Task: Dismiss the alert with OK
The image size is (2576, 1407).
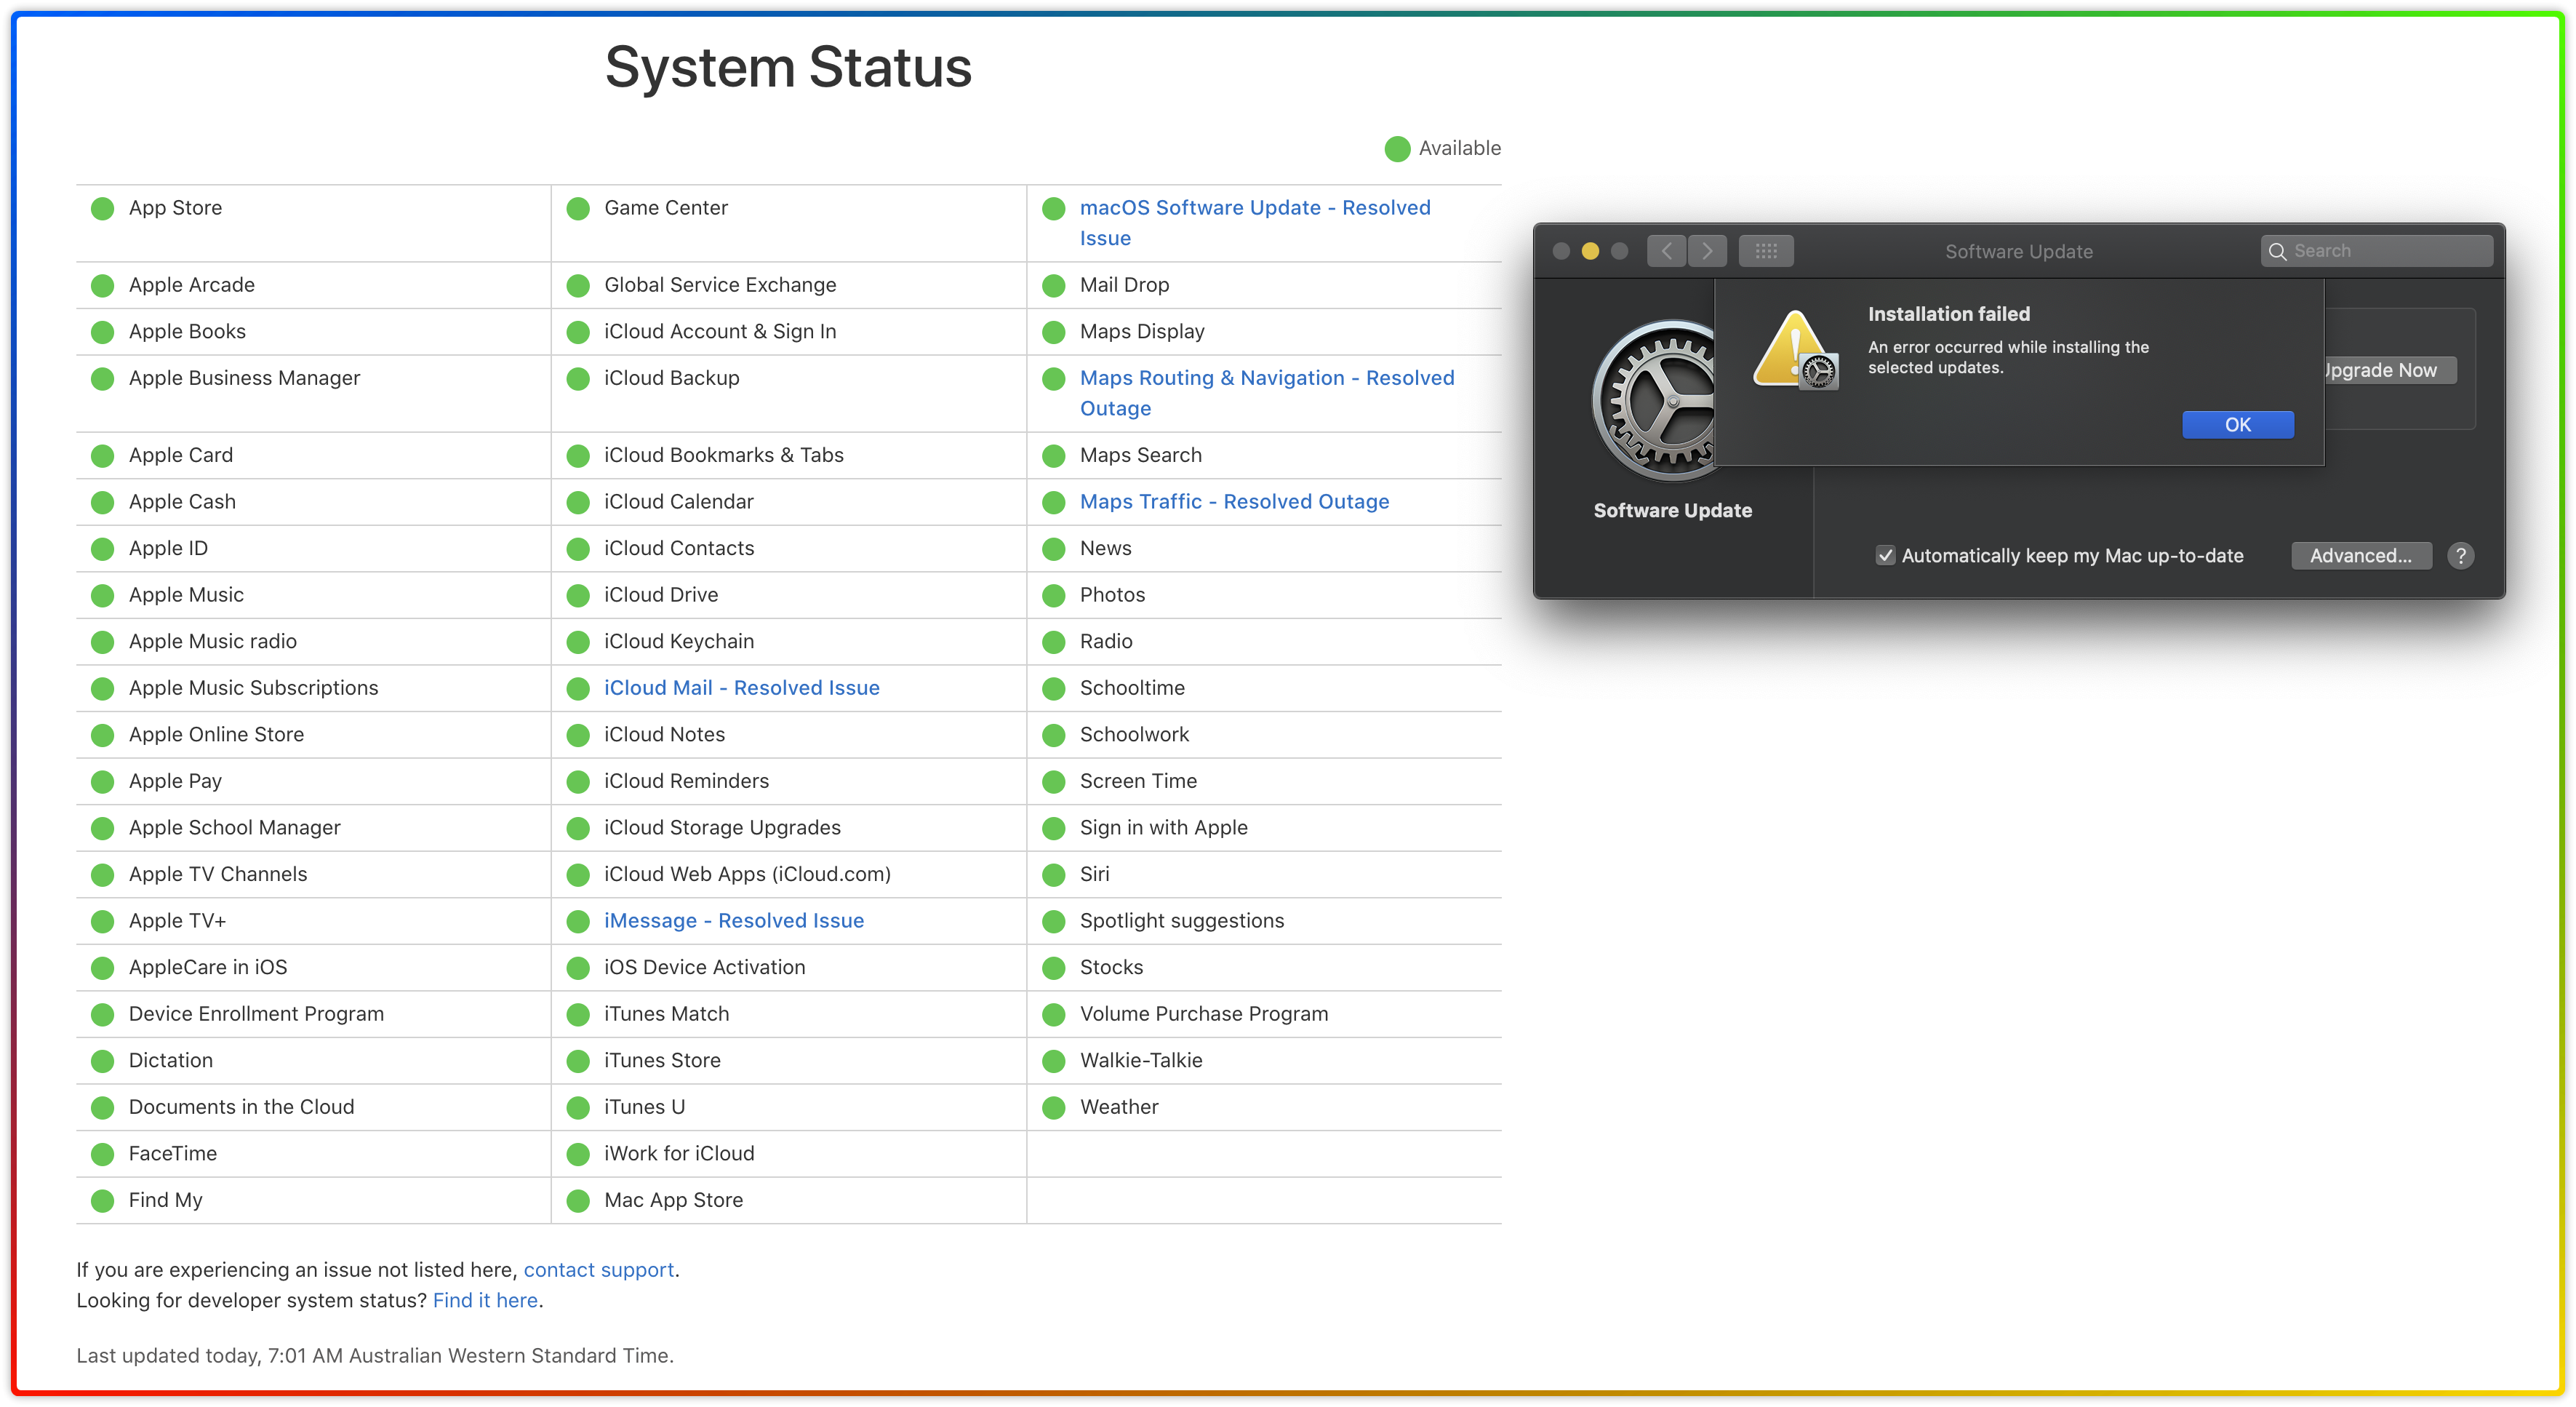Action: (x=2237, y=425)
